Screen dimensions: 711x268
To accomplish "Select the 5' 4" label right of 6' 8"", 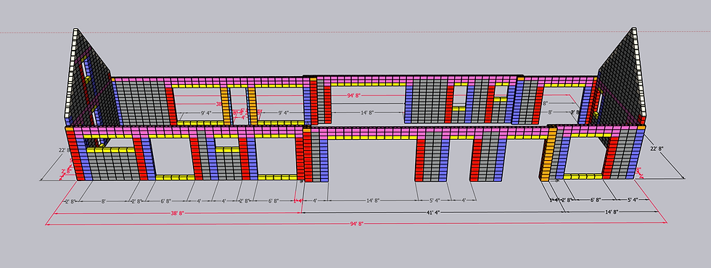I will coord(633,200).
